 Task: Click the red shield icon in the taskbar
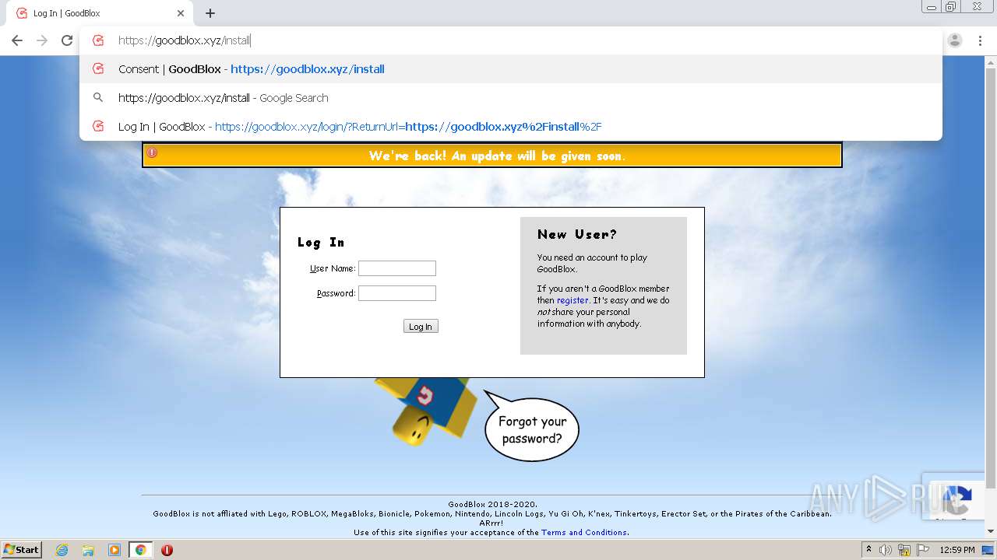[x=167, y=550]
